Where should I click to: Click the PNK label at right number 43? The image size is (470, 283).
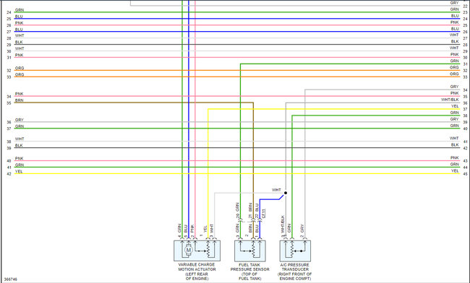[454, 158]
